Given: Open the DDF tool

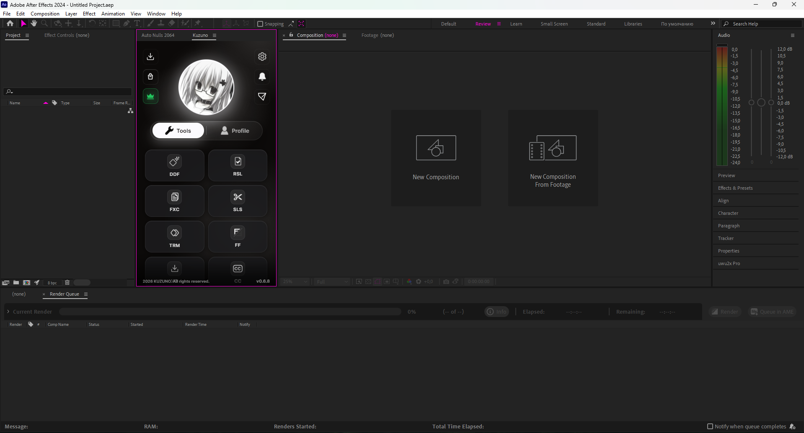Looking at the screenshot, I should [x=175, y=166].
